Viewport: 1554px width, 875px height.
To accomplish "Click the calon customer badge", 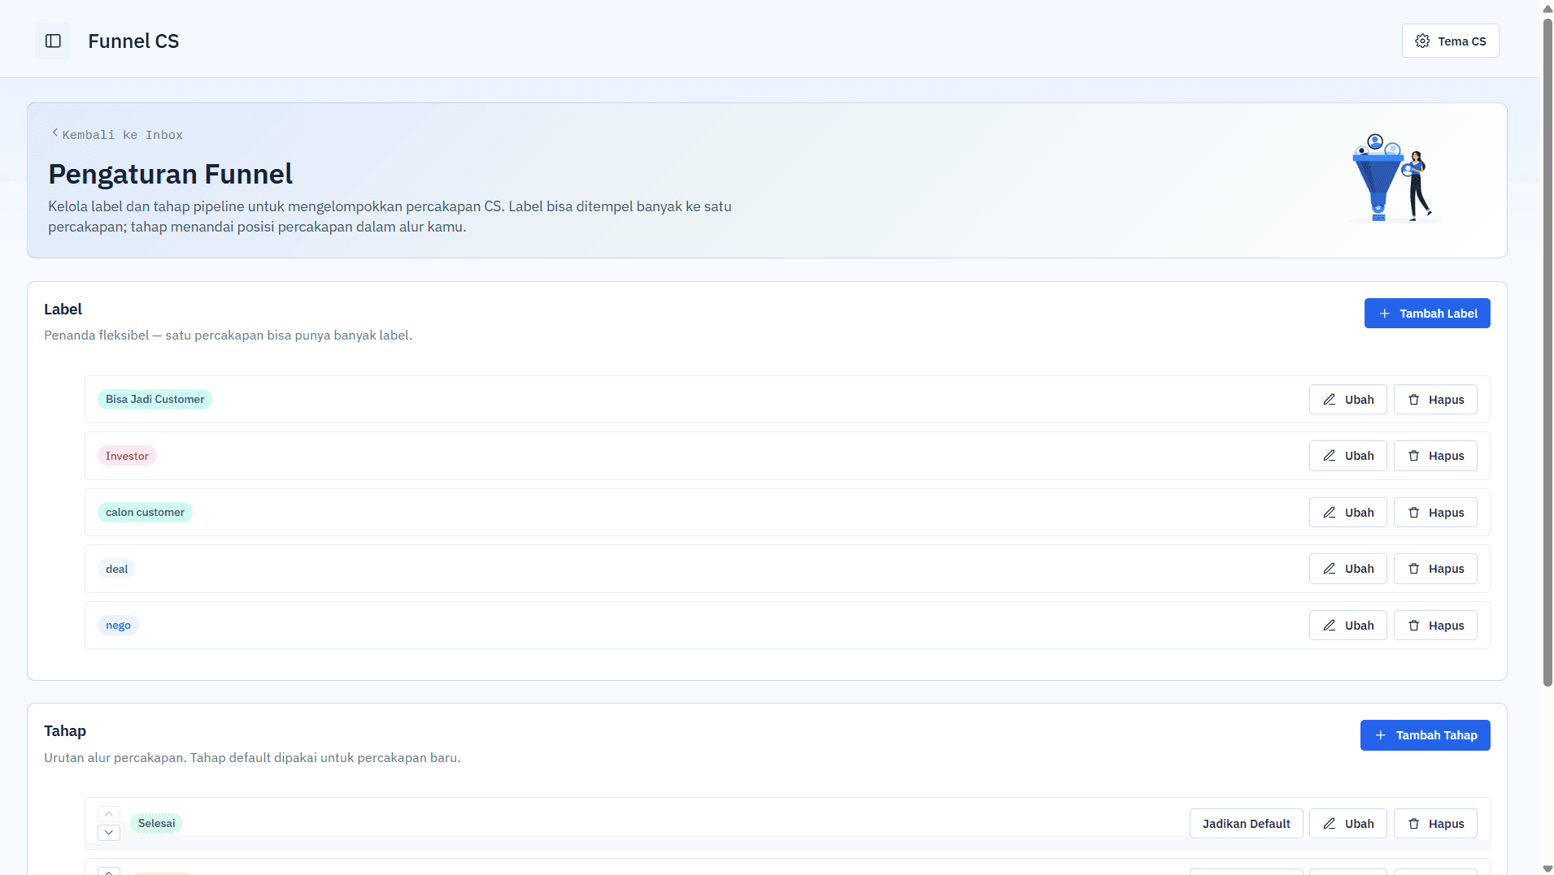I will 145,512.
